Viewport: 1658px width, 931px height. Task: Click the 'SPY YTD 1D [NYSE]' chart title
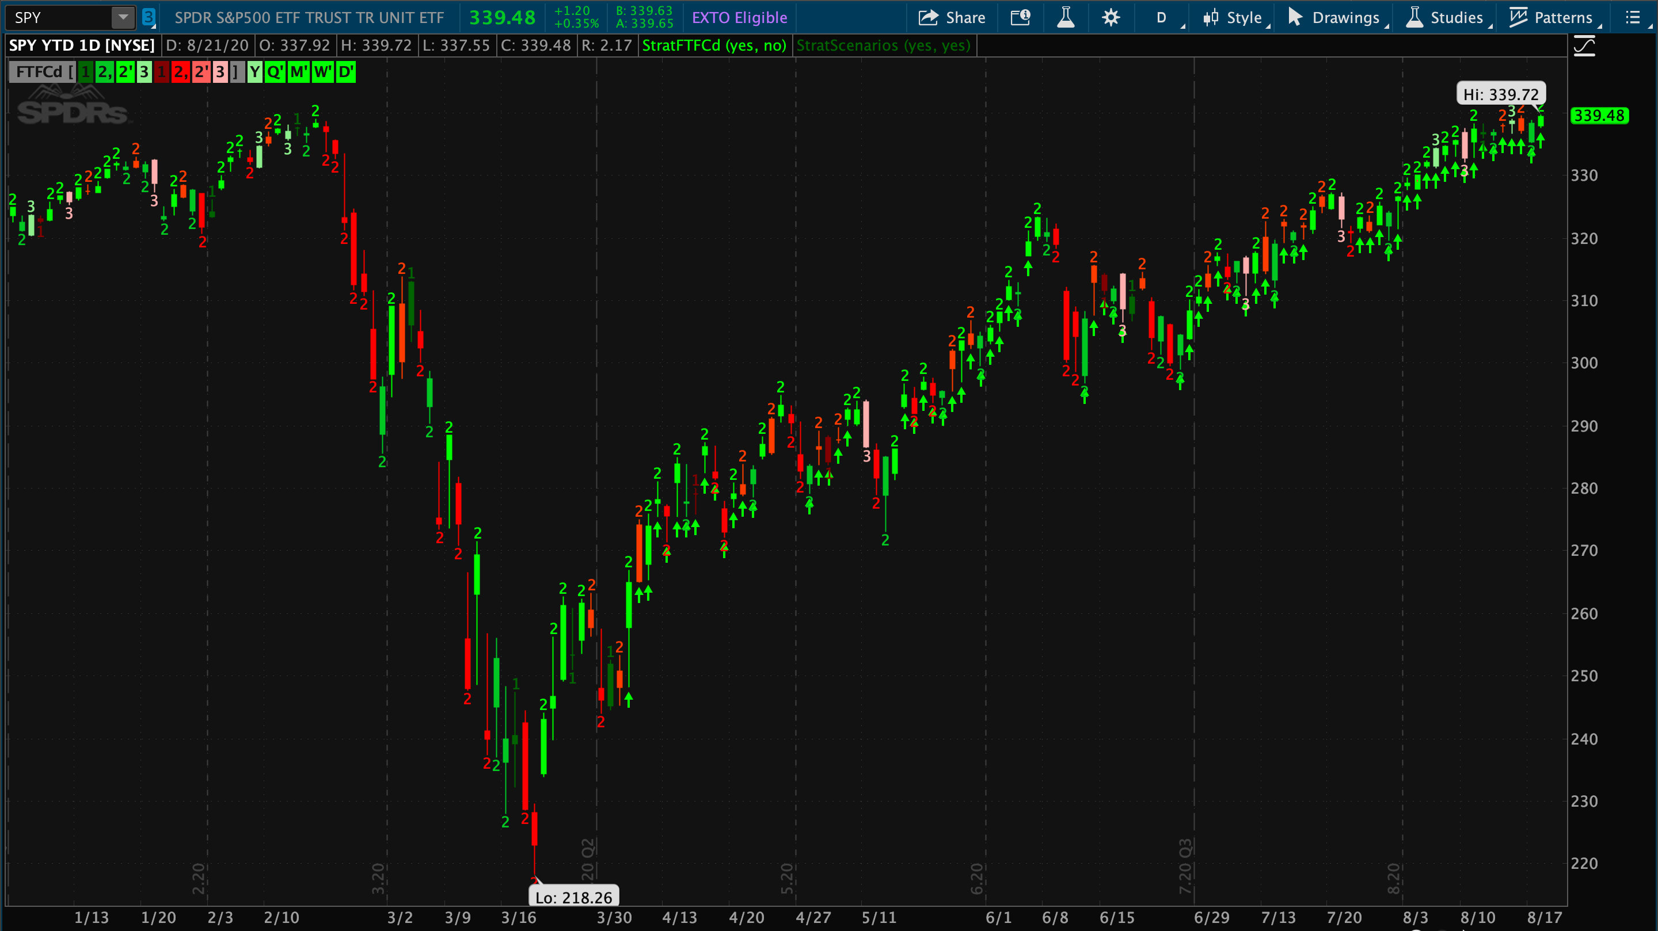tap(82, 45)
